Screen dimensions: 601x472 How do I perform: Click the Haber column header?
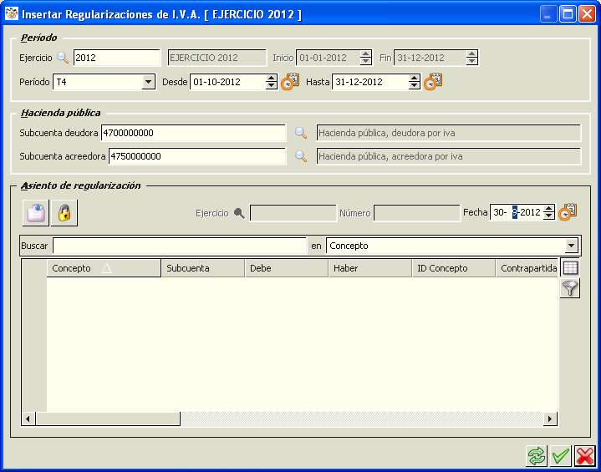tap(370, 268)
